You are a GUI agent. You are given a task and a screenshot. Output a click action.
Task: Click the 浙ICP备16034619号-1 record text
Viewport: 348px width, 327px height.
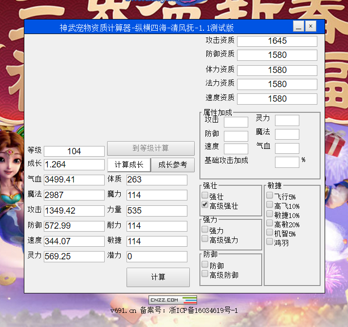coord(203,310)
